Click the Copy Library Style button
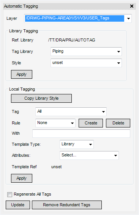This screenshot has height=215, width=139. click(41, 98)
